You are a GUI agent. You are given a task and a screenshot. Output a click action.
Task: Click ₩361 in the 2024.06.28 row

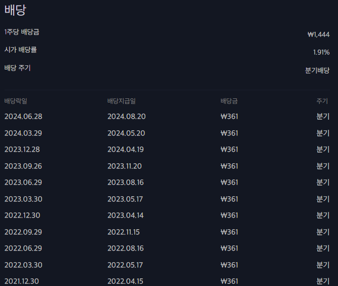pos(230,117)
